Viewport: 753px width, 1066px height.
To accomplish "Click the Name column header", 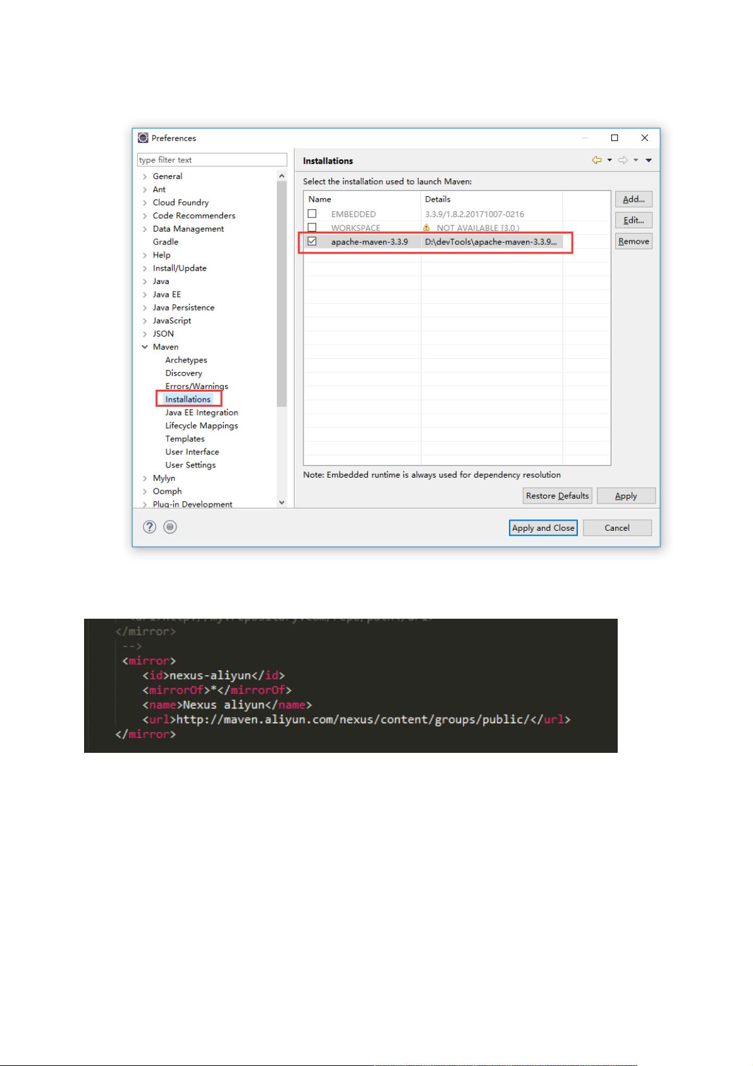I will click(362, 199).
